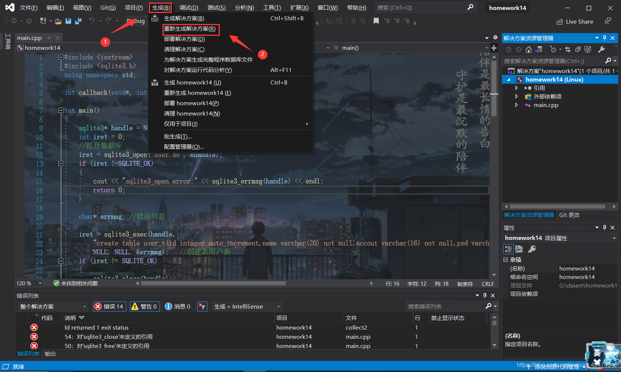Switch to 输出 tab
Image resolution: width=621 pixels, height=372 pixels.
pyautogui.click(x=50, y=354)
